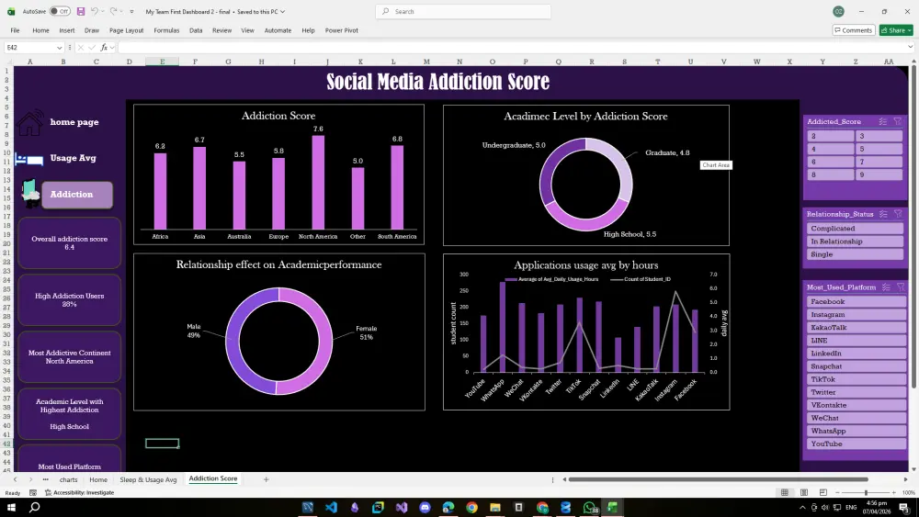The width and height of the screenshot is (919, 517).
Task: Click the Usage Avg bed icon
Action: pos(29,159)
